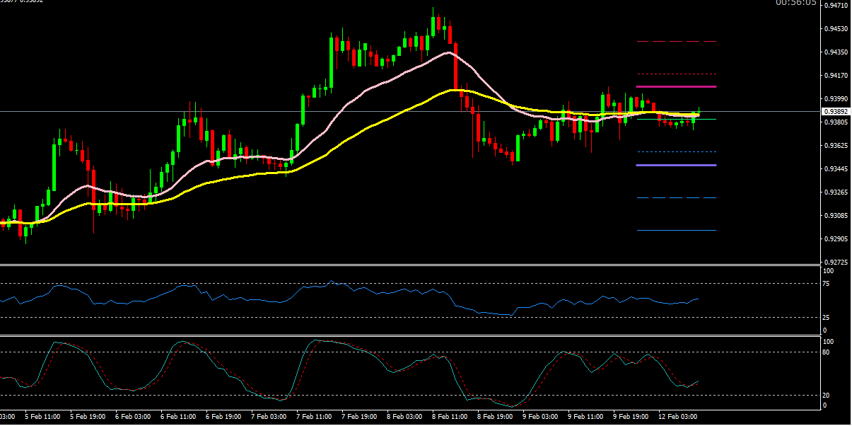Click the 0.92905 price axis label

click(836, 238)
